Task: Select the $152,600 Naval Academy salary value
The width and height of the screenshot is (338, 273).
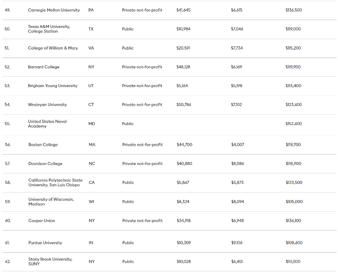Action: [293, 124]
